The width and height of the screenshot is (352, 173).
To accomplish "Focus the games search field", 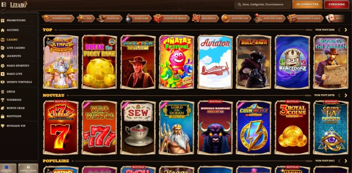I will pyautogui.click(x=263, y=4).
